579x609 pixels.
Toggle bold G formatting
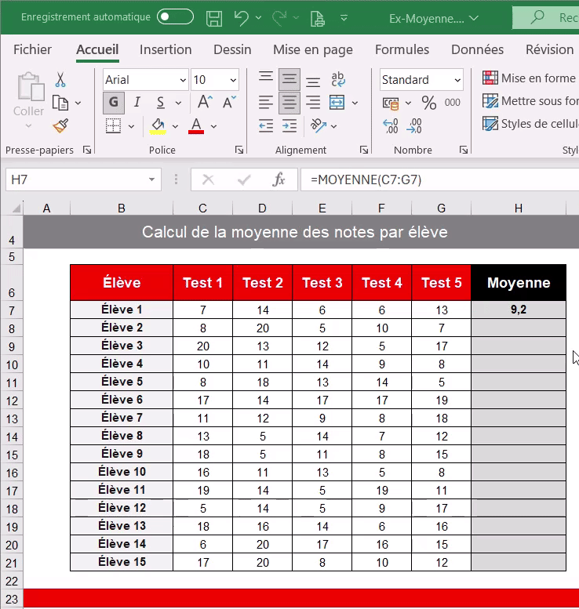pyautogui.click(x=114, y=103)
